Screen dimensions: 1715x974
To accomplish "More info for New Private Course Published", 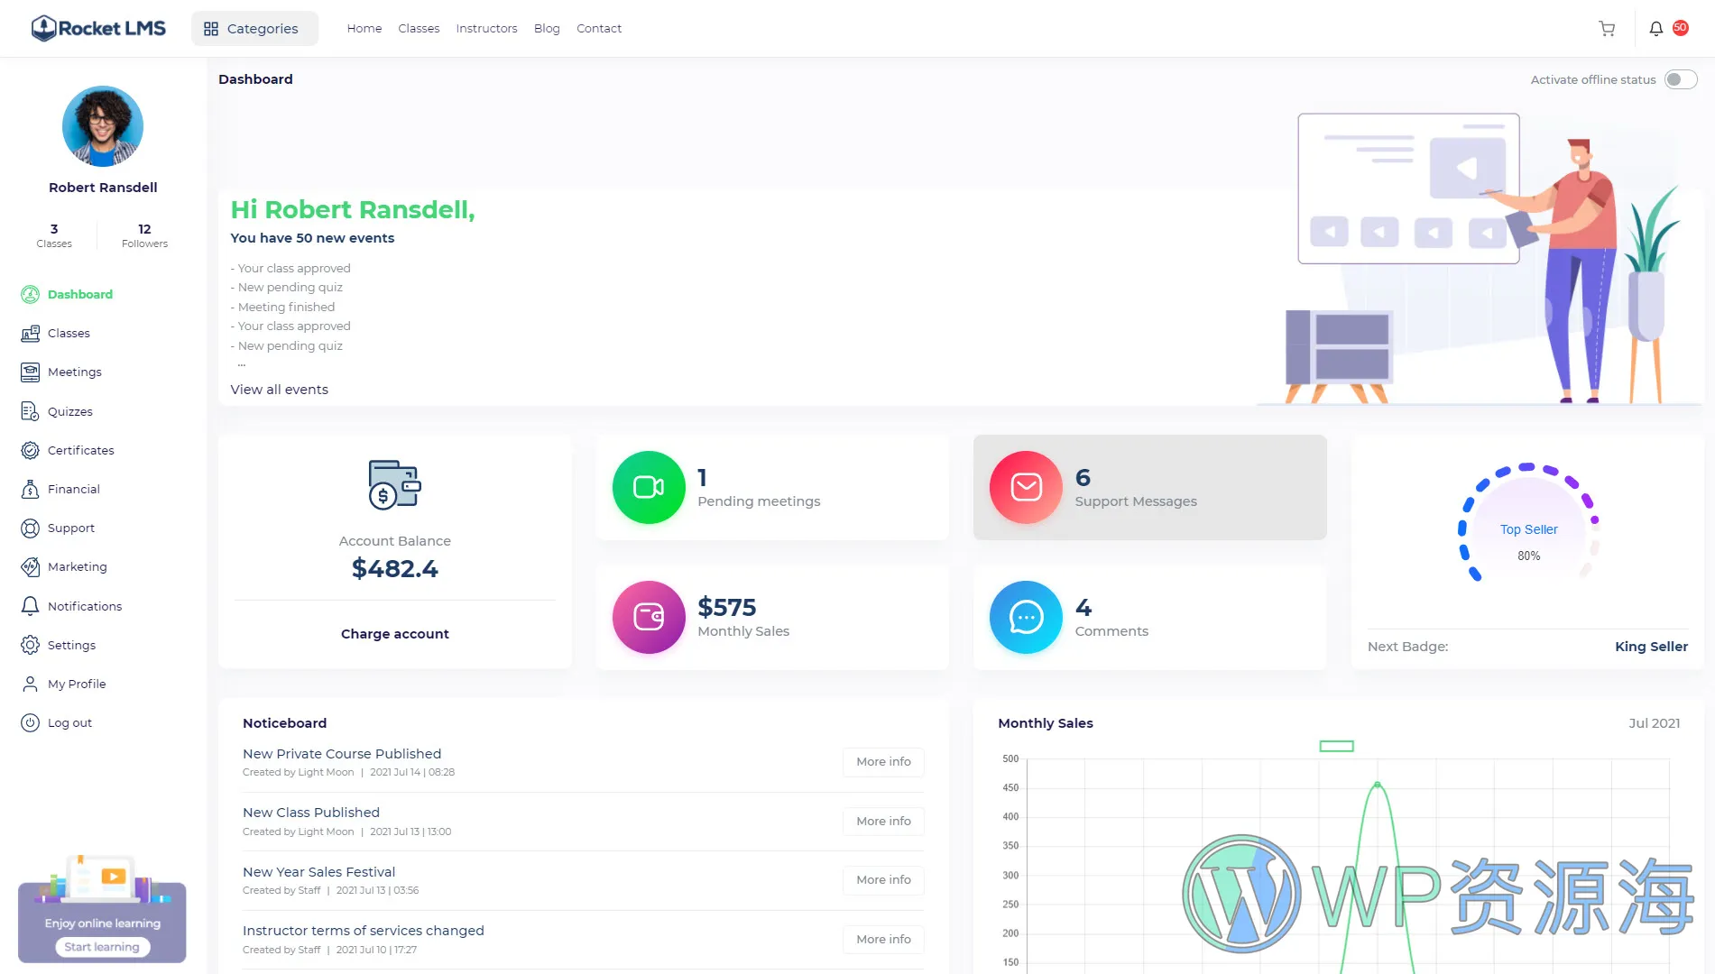I will tap(883, 762).
